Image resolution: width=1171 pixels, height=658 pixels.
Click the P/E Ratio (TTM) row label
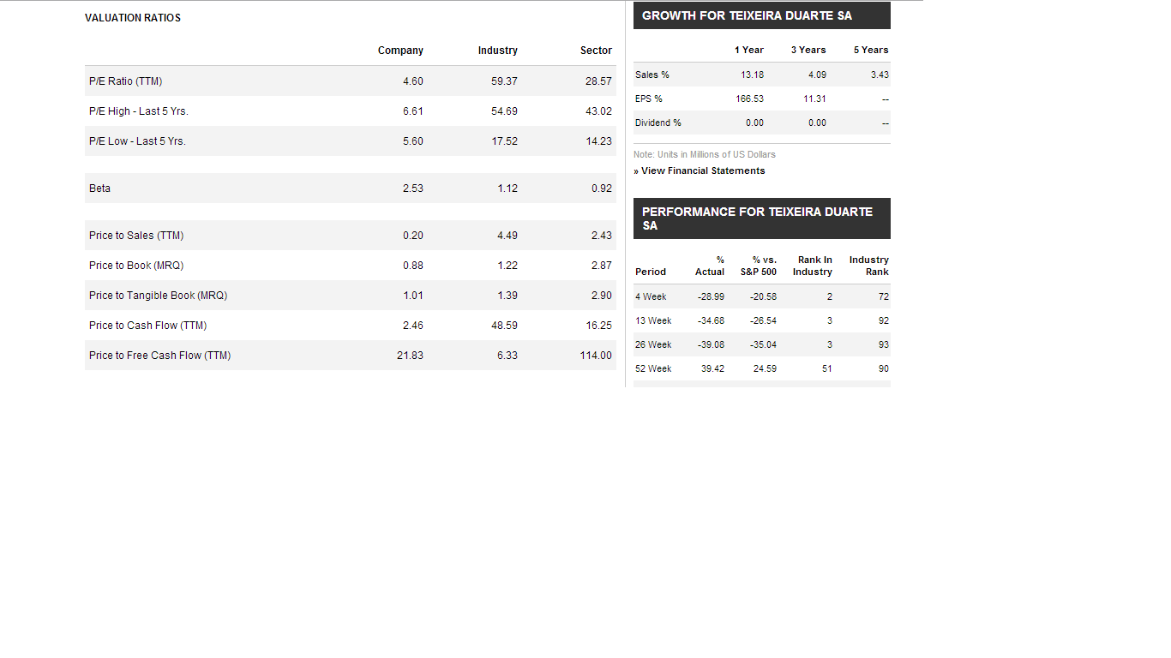pos(125,81)
